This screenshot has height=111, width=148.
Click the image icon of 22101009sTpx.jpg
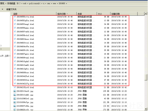click(15, 102)
